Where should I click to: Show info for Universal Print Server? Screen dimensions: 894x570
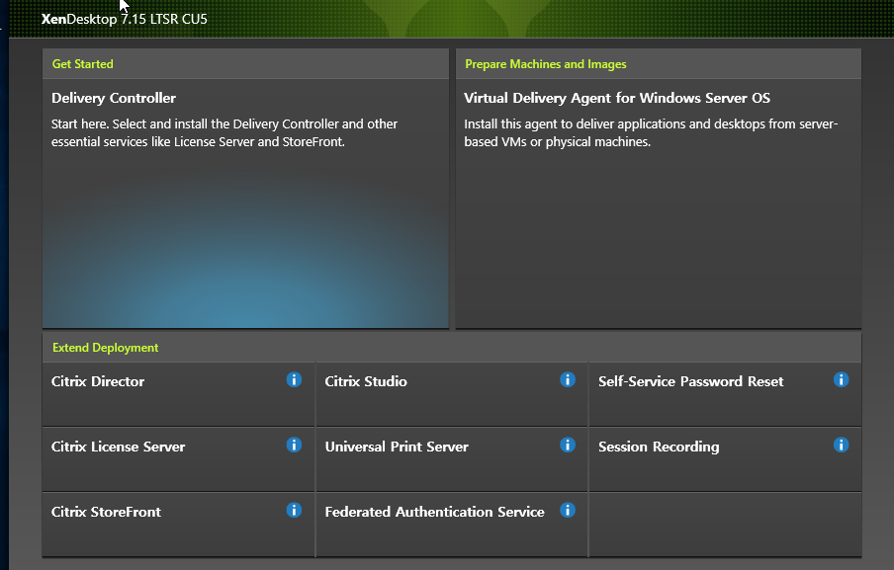[x=568, y=445]
